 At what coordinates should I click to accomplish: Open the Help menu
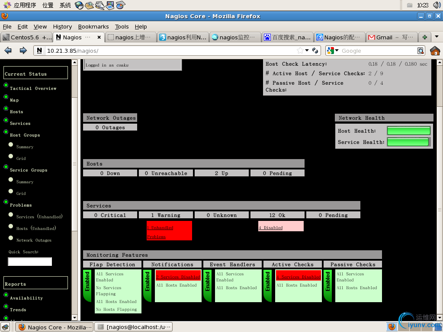pyautogui.click(x=141, y=26)
